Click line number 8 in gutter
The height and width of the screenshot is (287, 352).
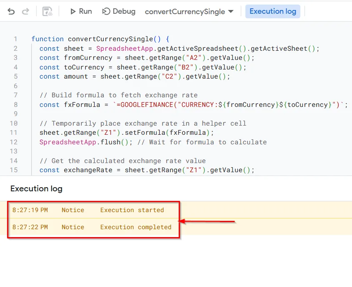[x=15, y=105]
